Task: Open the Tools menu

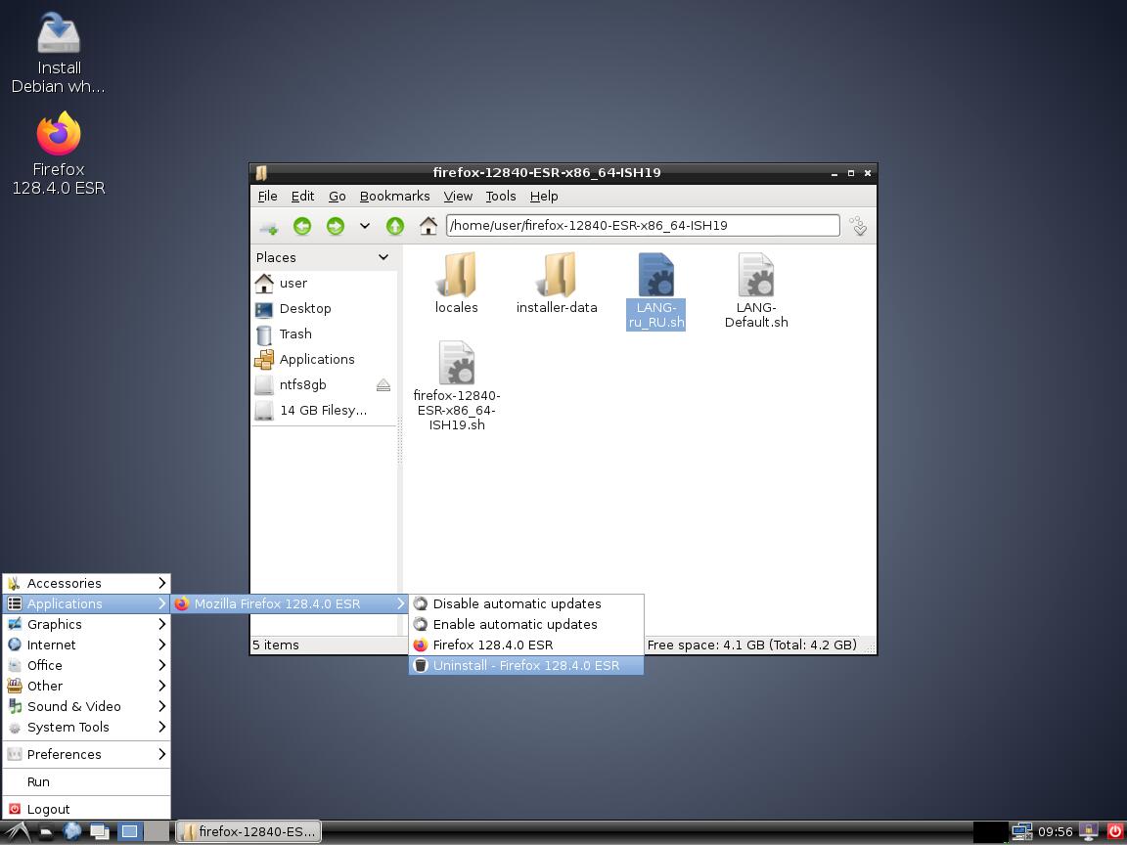Action: click(x=500, y=197)
